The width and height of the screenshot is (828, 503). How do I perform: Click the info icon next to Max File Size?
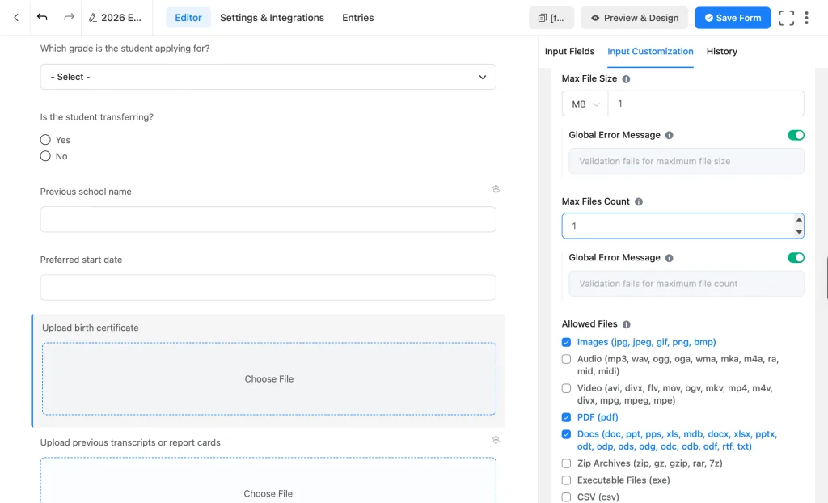coord(626,79)
